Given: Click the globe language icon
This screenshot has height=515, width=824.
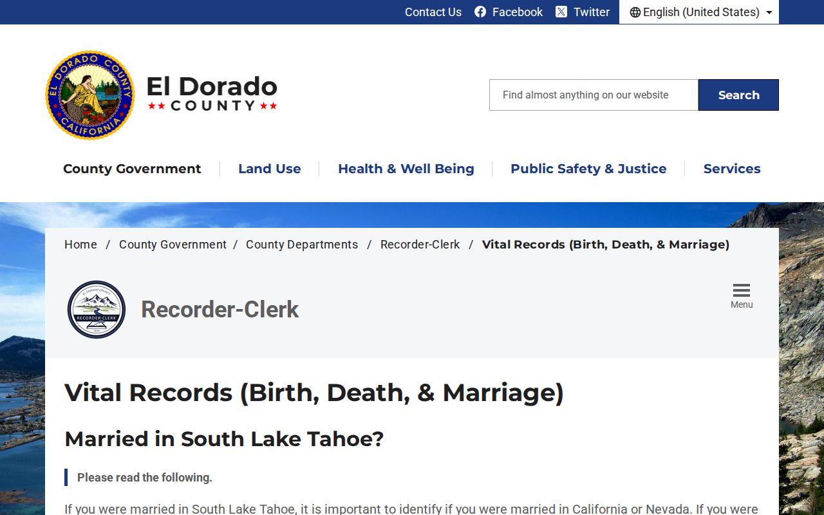Looking at the screenshot, I should point(635,12).
